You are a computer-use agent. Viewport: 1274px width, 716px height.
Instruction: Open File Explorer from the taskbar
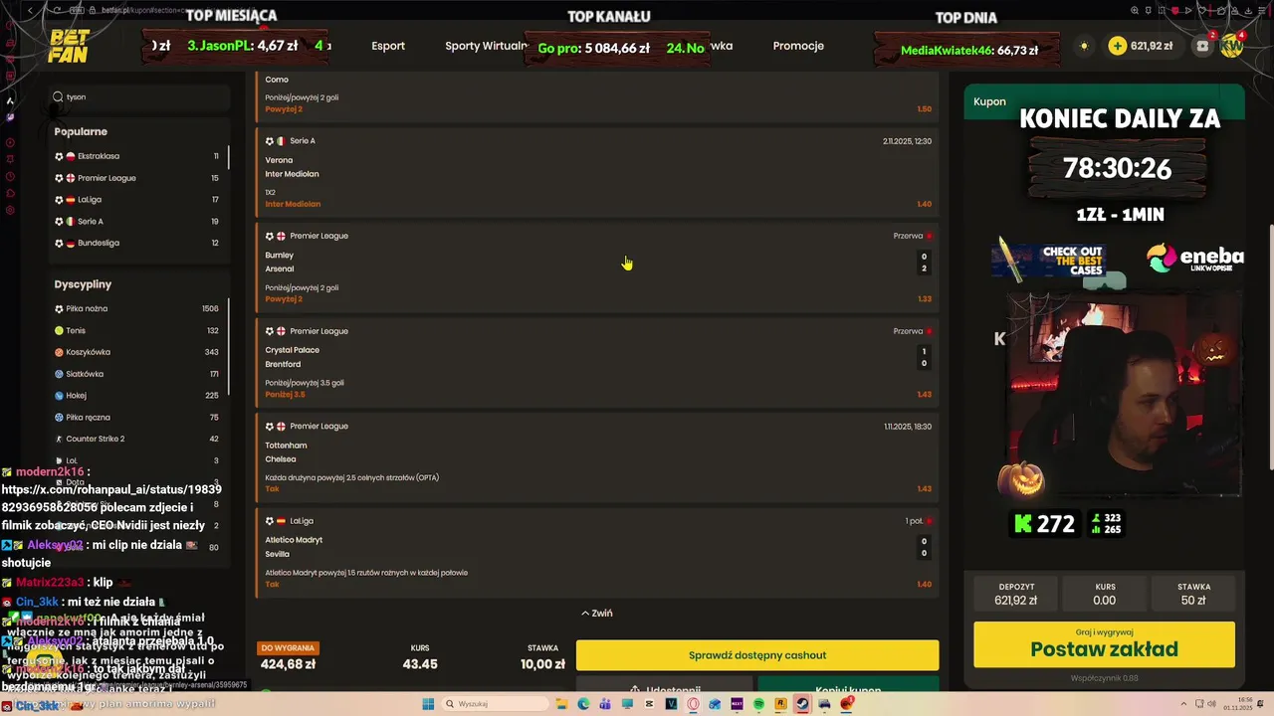(561, 704)
